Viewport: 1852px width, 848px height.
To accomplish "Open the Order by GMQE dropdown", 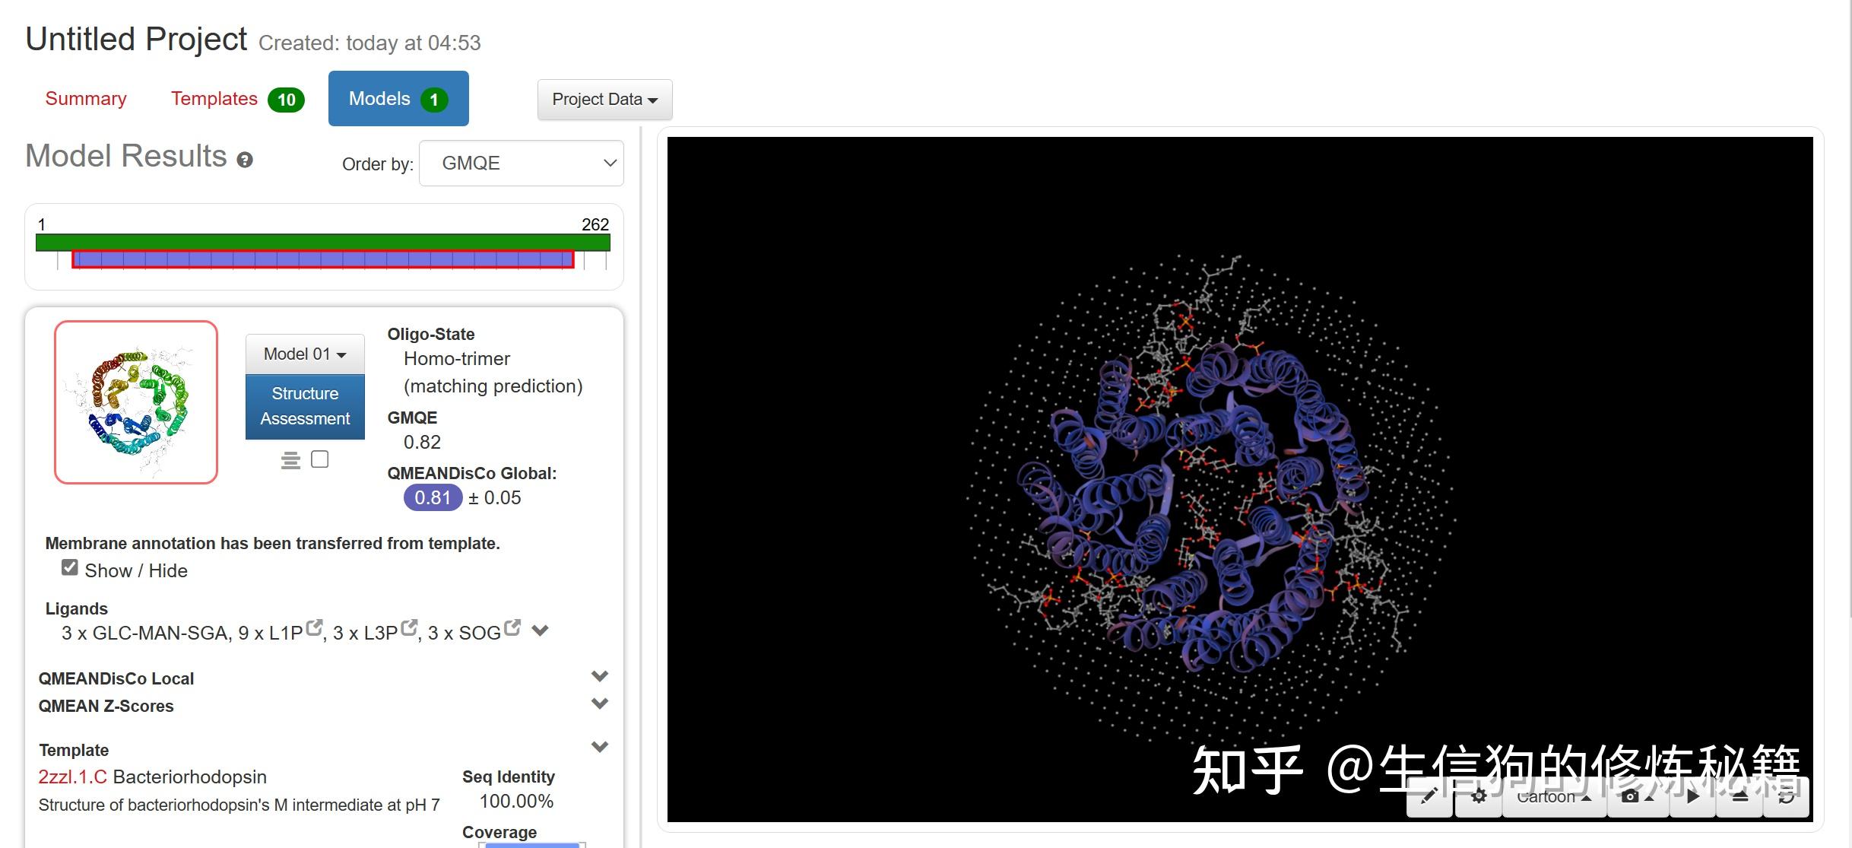I will tap(522, 164).
